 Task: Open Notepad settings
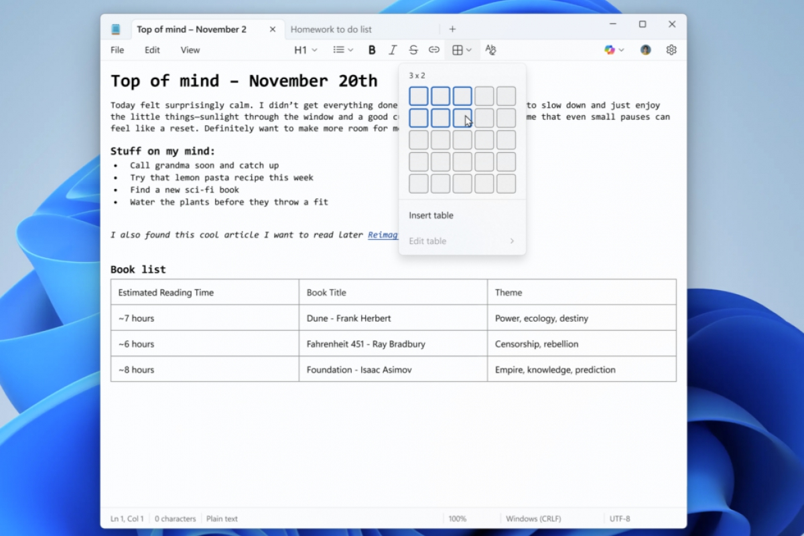point(671,50)
